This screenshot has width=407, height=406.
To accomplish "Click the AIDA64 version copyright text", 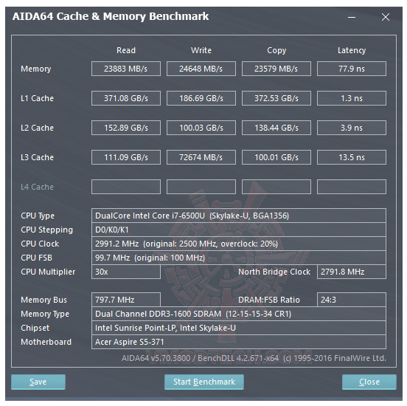I will pos(254,358).
